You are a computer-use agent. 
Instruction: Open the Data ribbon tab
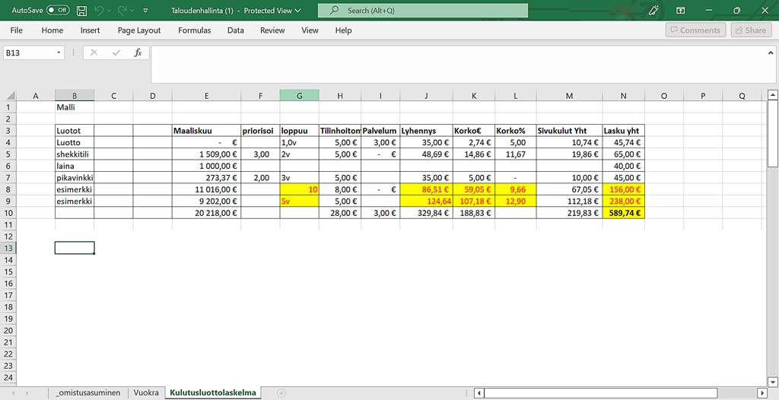(236, 30)
